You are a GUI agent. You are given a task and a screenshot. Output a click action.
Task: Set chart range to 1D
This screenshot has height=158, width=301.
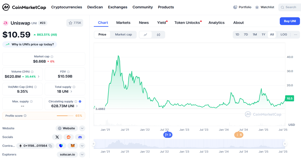click(237, 35)
